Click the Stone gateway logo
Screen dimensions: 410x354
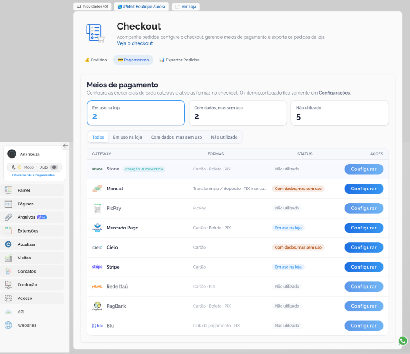(97, 169)
